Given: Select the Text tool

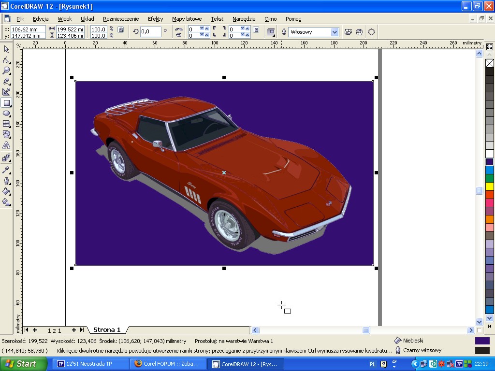Looking at the screenshot, I should (x=6, y=145).
